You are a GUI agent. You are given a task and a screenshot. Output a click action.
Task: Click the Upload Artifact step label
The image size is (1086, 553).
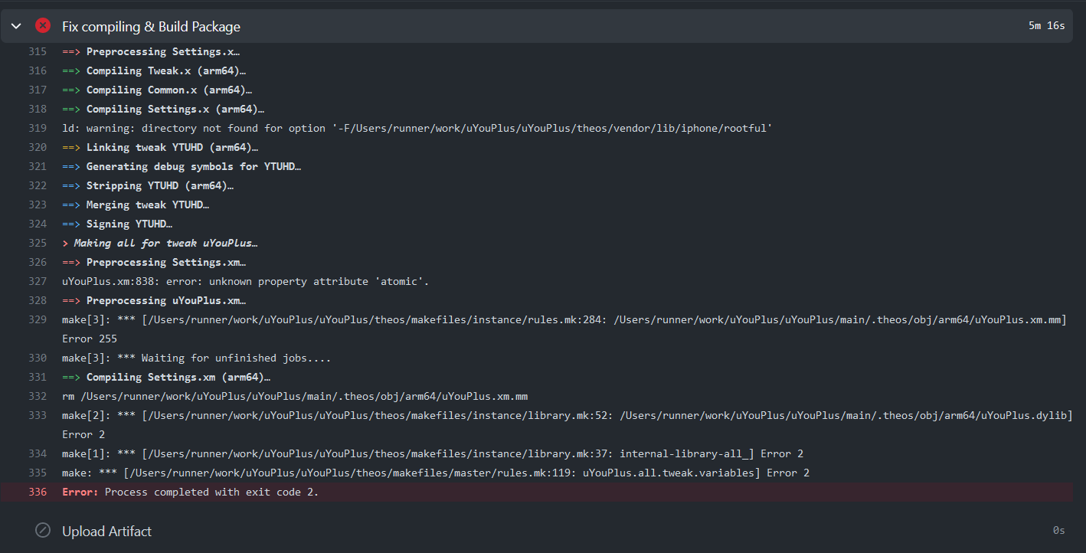(x=107, y=530)
